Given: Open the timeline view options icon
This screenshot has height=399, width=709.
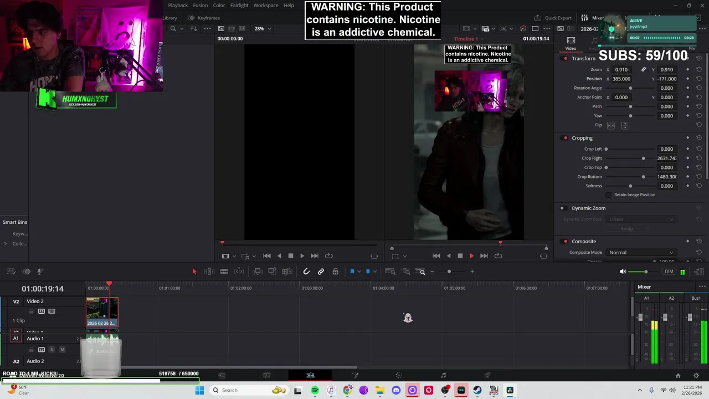Looking at the screenshot, I should (11, 272).
